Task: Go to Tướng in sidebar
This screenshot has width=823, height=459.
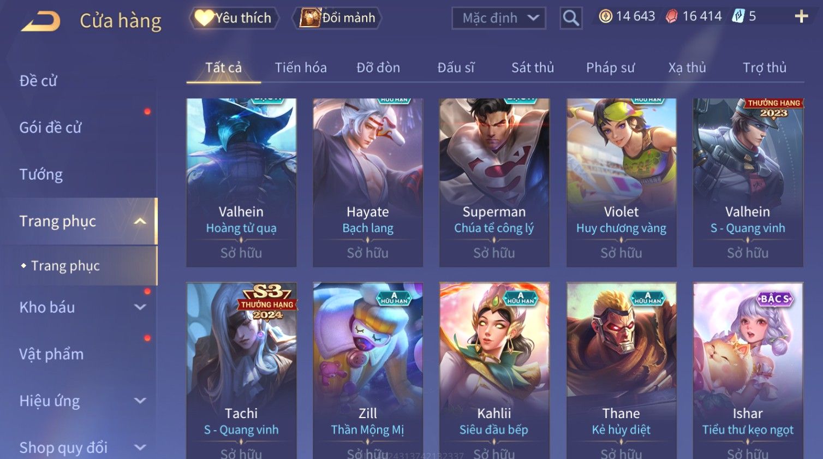Action: (41, 175)
